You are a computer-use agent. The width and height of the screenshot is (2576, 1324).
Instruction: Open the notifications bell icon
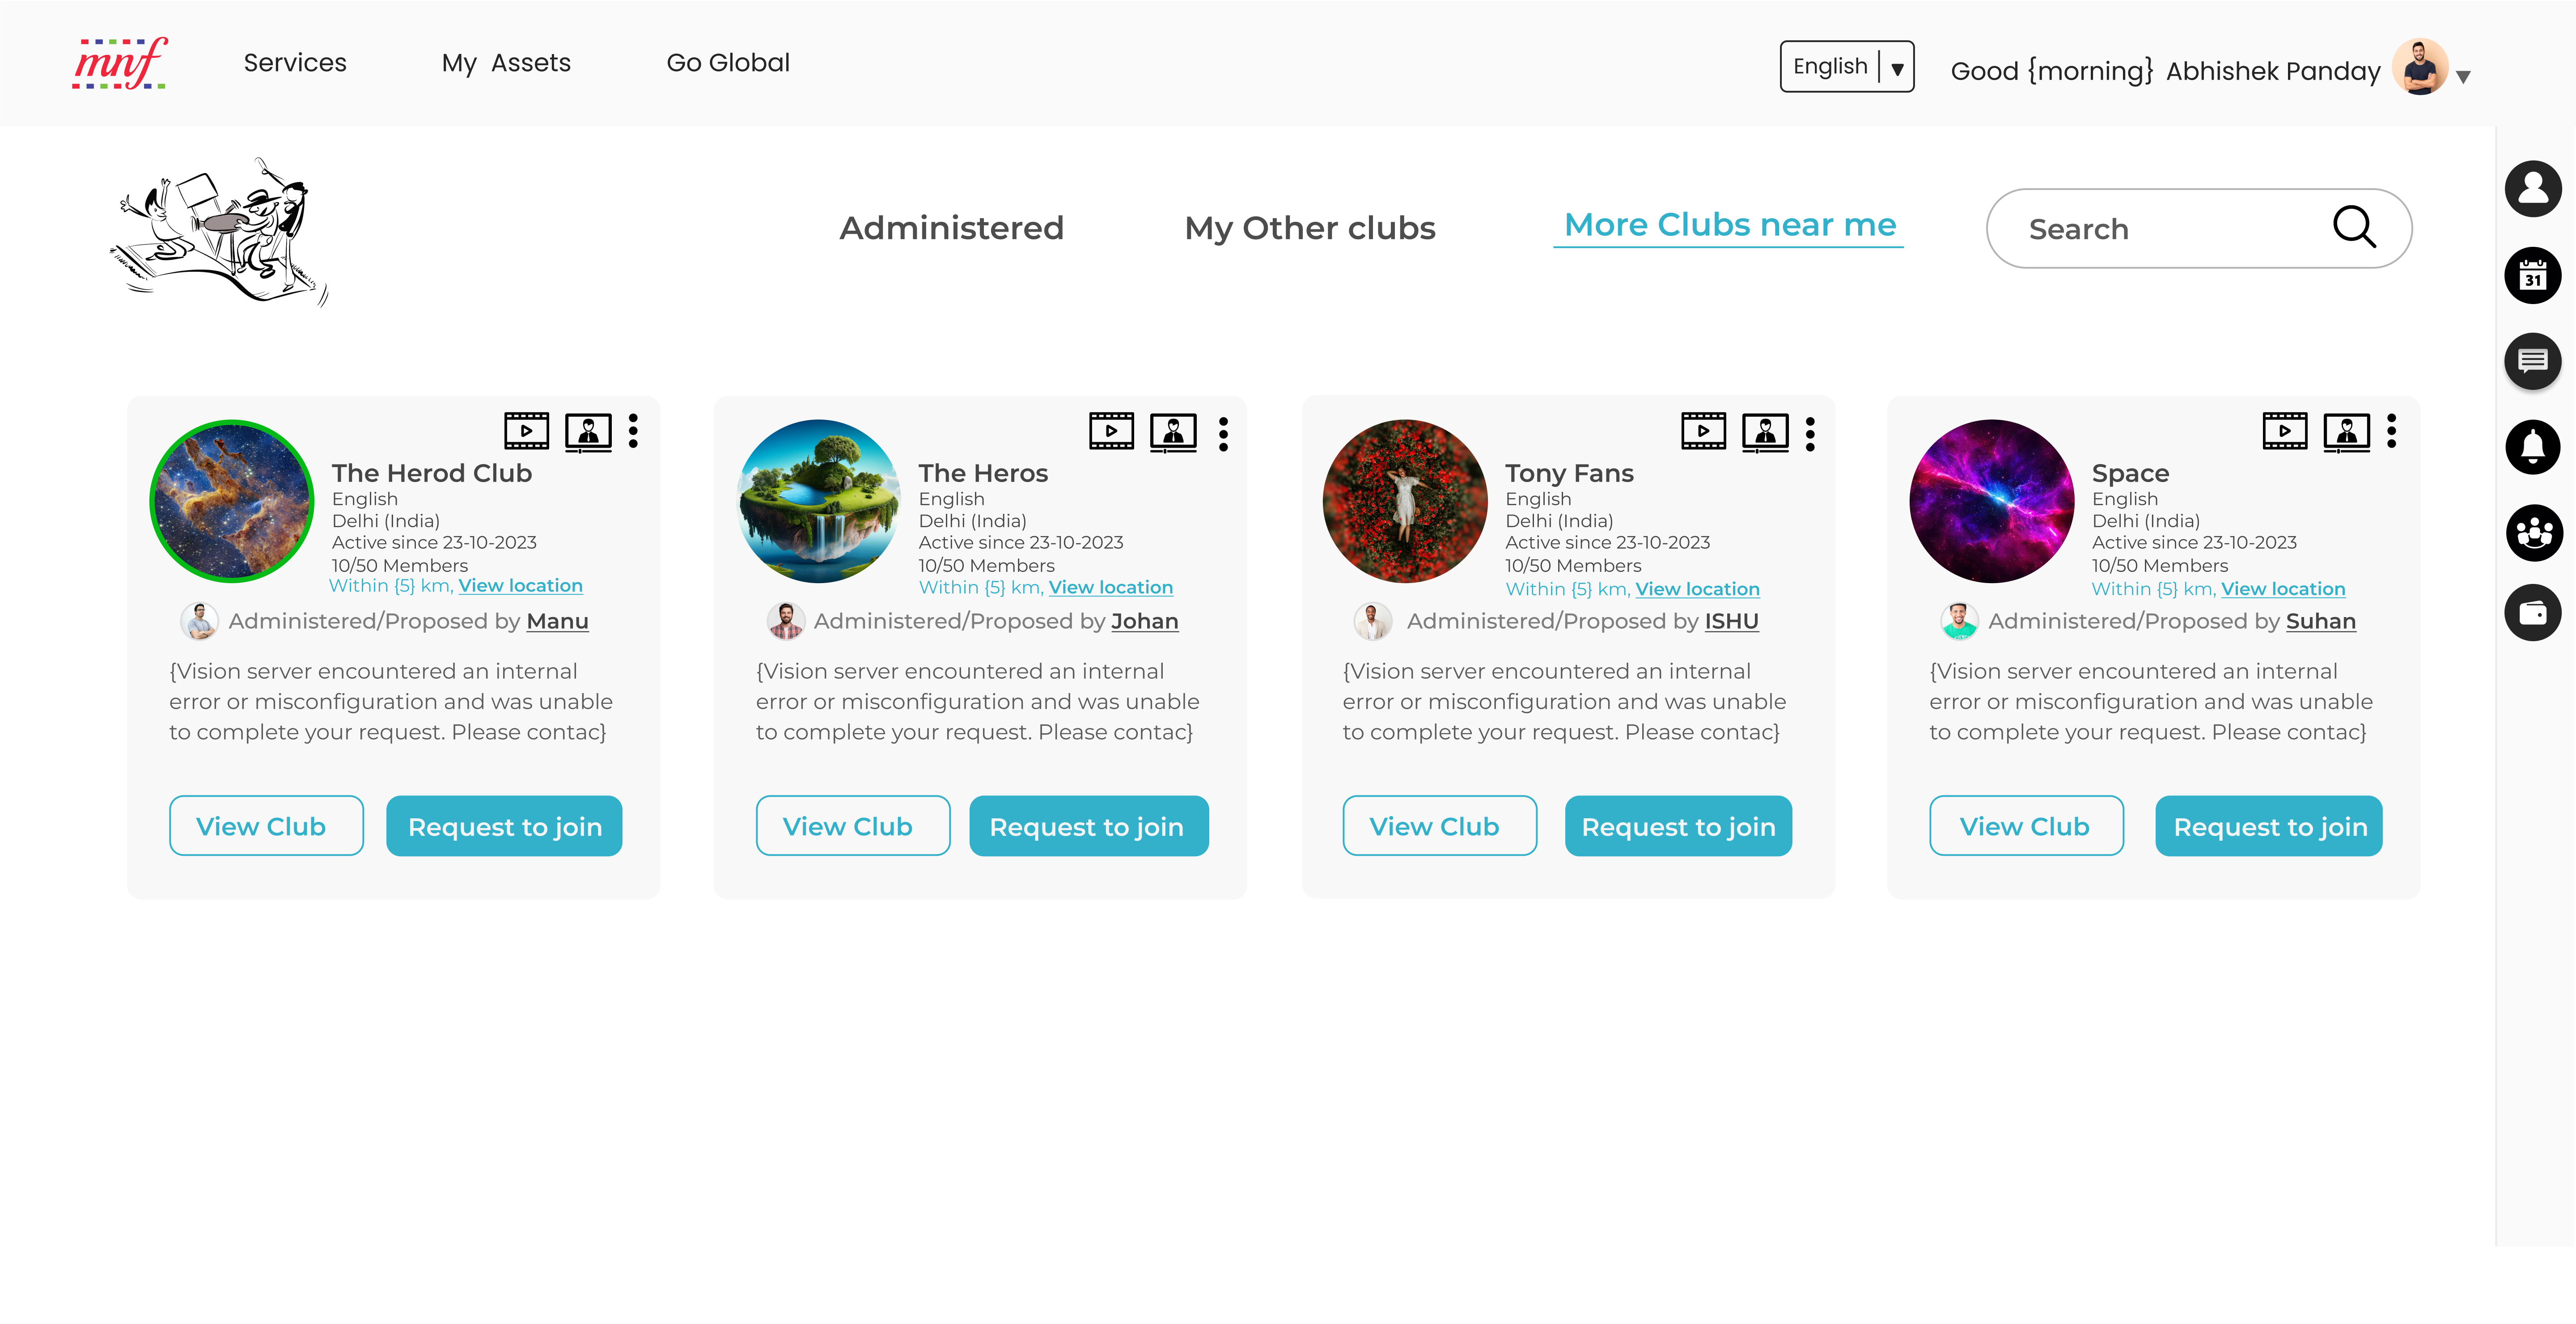pos(2532,446)
